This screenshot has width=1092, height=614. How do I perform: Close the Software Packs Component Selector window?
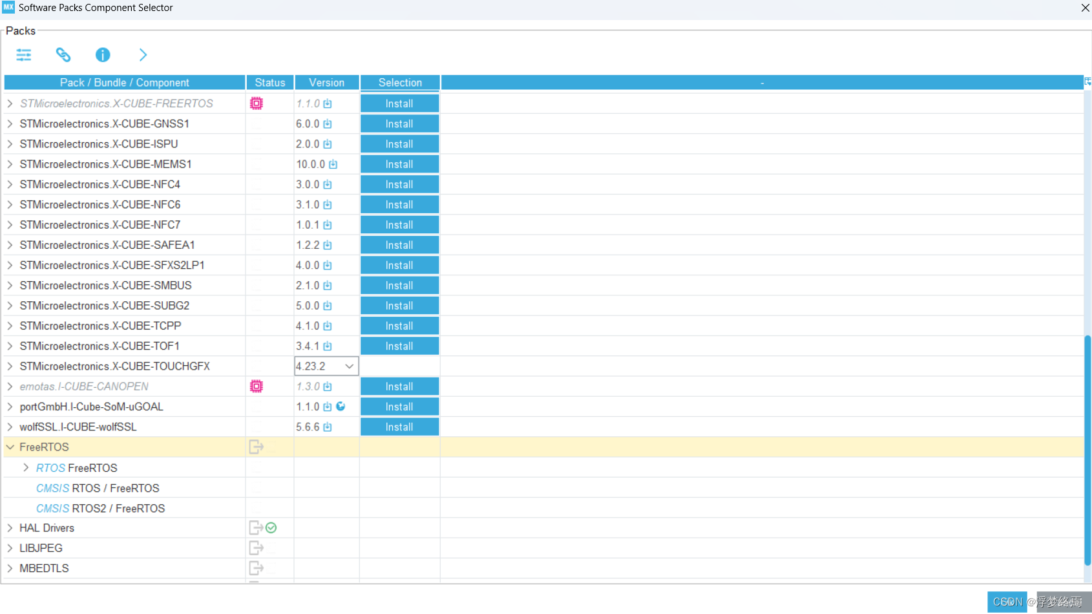point(1085,8)
